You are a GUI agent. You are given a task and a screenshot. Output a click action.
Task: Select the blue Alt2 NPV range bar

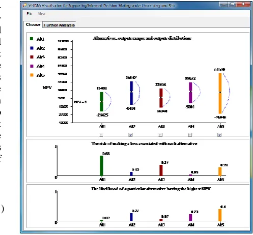tap(131, 93)
